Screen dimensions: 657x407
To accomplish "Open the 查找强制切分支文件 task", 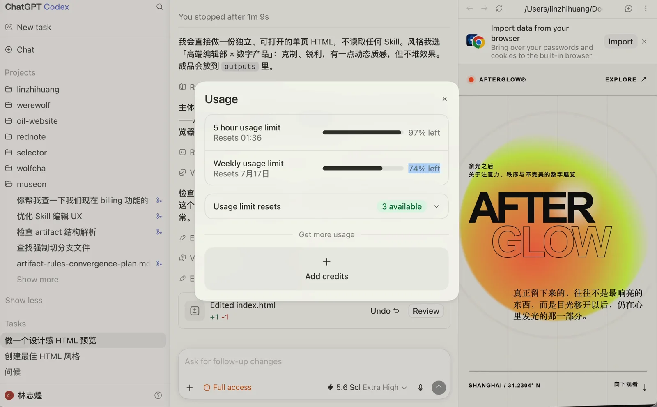I will [x=53, y=248].
